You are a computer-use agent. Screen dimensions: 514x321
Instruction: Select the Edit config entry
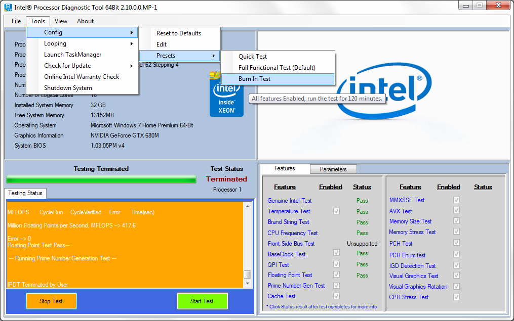point(180,44)
